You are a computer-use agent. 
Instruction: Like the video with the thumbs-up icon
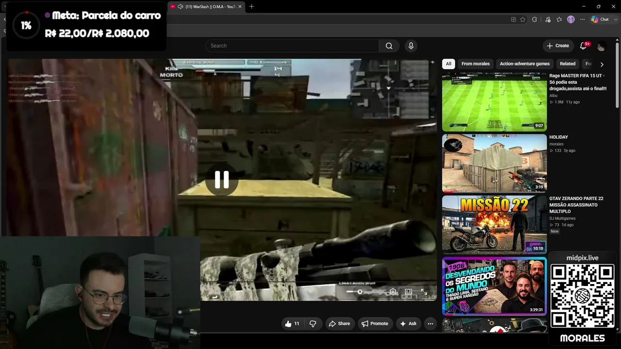(x=292, y=324)
